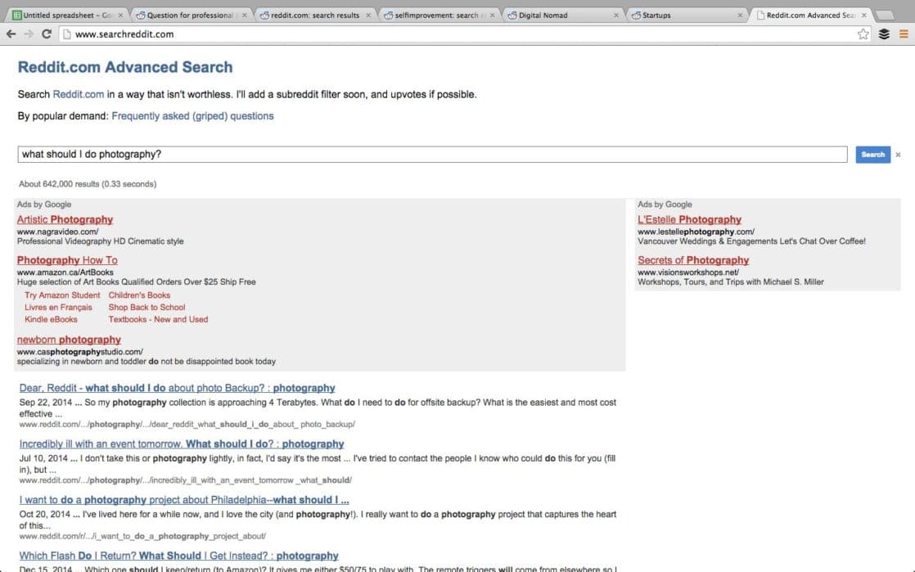Open Frequently asked (griped) questions link
915x572 pixels.
pos(192,115)
